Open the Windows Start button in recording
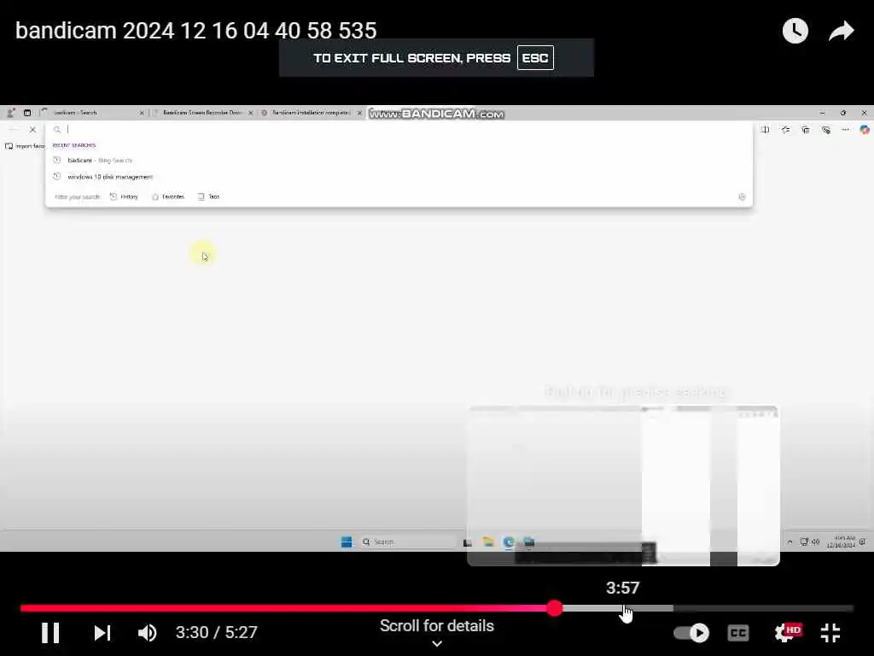The width and height of the screenshot is (874, 656). click(347, 542)
